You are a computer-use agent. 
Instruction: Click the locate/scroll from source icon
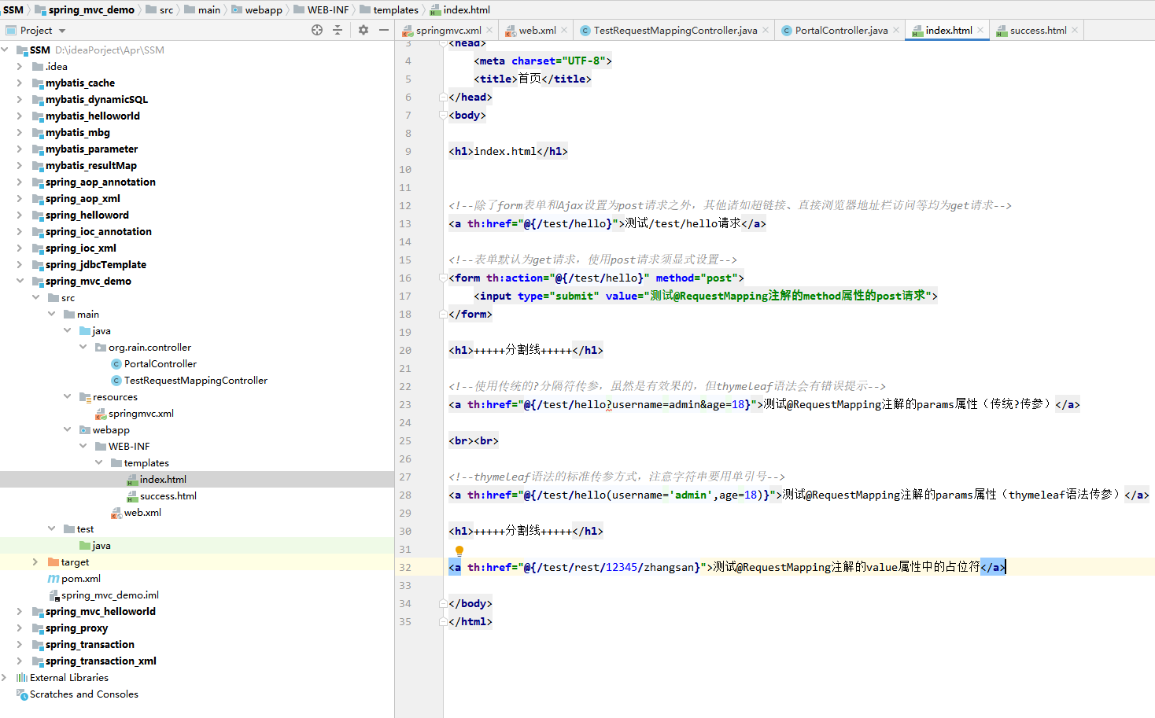click(x=317, y=30)
